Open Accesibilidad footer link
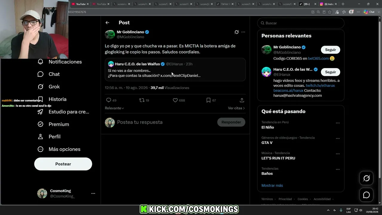Viewport: 382px width, 215px height. pyautogui.click(x=322, y=199)
